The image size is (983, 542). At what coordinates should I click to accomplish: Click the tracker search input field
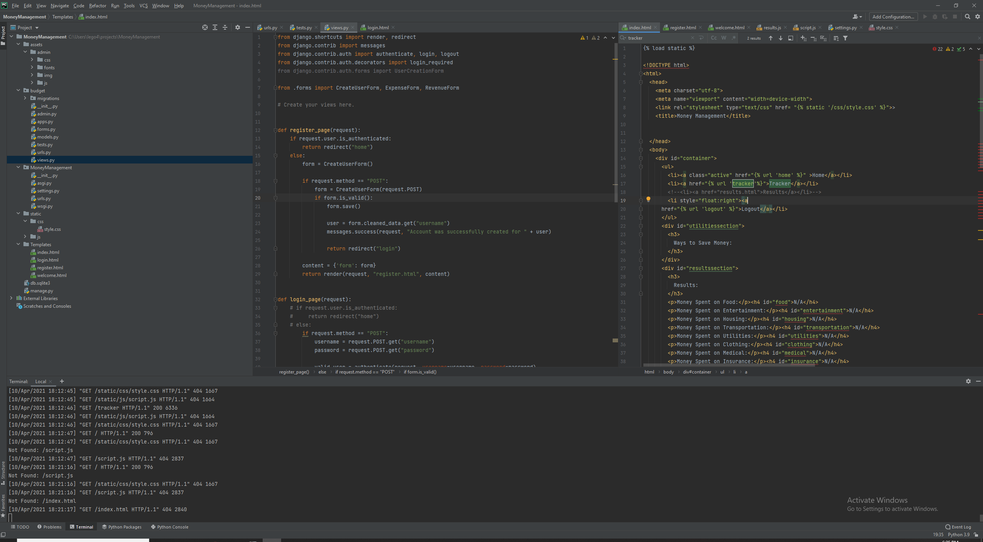(658, 38)
